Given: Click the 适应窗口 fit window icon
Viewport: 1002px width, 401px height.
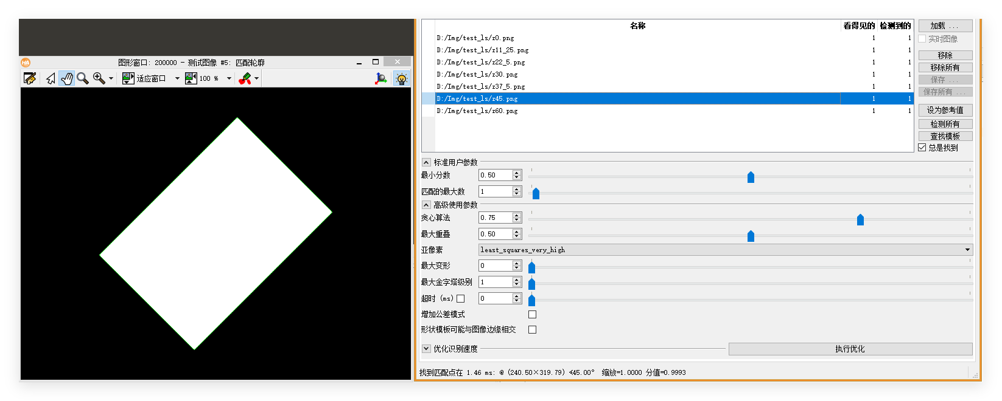Looking at the screenshot, I should pos(128,78).
